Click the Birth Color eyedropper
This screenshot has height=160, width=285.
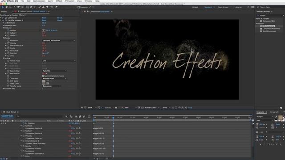48,81
